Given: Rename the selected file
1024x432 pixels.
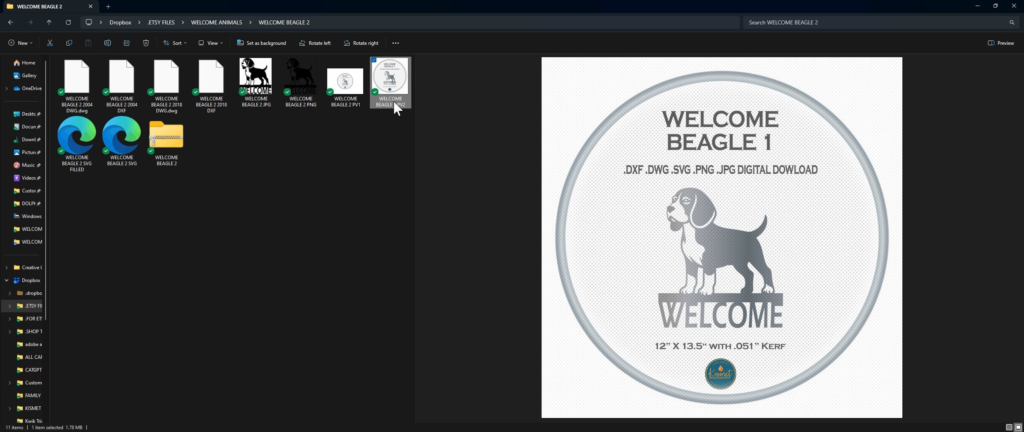Looking at the screenshot, I should (107, 43).
